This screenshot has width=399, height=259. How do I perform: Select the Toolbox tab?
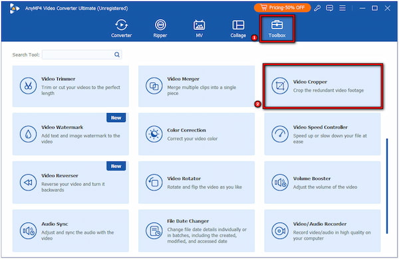coord(277,28)
